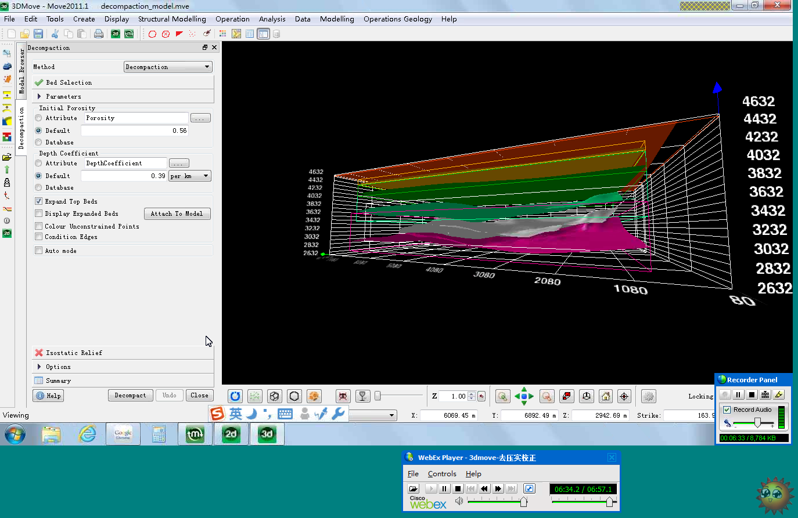Click the crosshair target view icon

[624, 396]
